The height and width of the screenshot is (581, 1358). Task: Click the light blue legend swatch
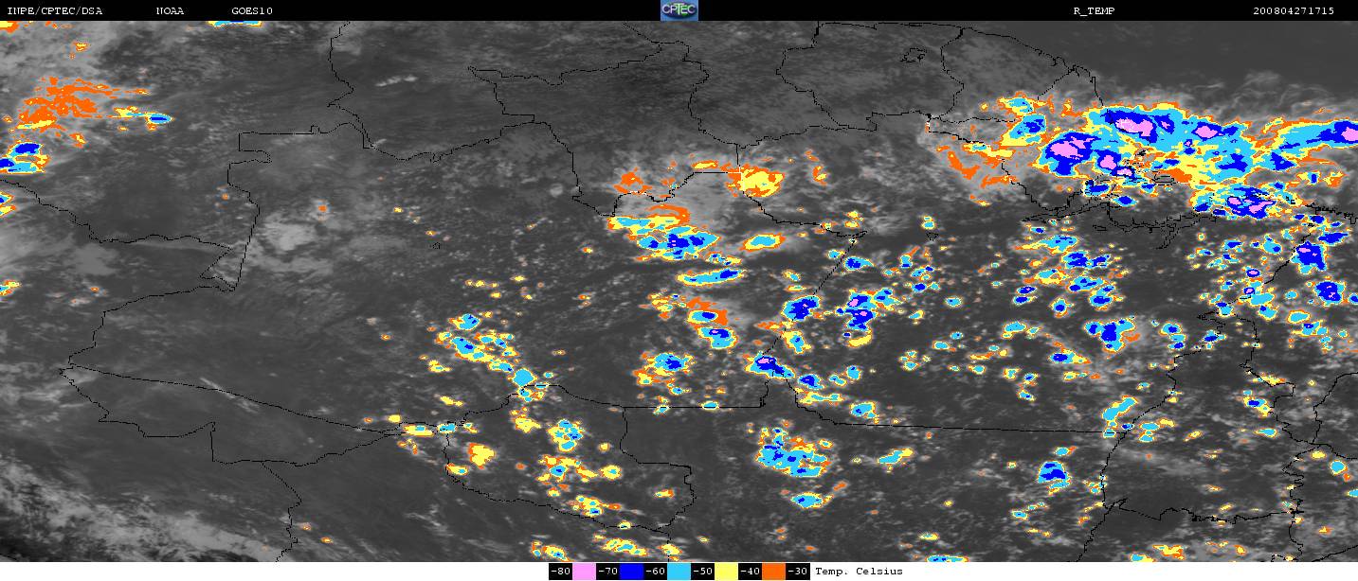point(679,572)
